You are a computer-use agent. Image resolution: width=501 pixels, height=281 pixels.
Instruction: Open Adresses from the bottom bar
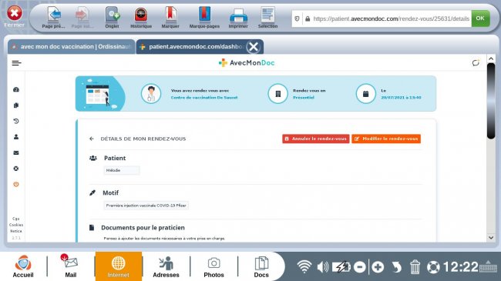[x=166, y=266]
